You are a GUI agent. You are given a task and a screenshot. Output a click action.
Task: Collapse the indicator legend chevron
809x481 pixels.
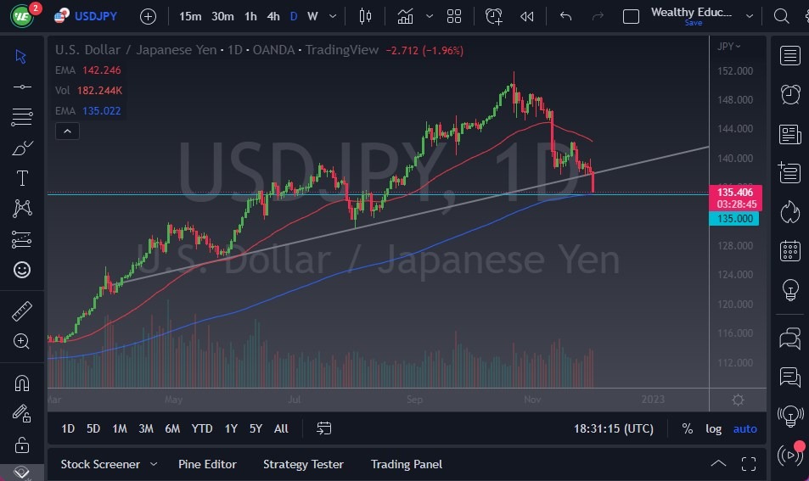coord(66,131)
